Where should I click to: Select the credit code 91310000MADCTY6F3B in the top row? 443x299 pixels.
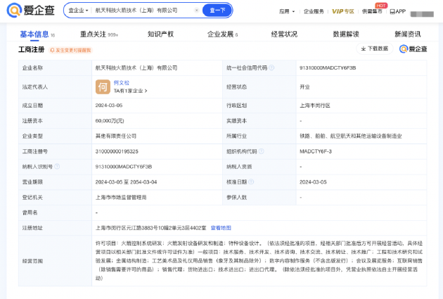(x=328, y=68)
